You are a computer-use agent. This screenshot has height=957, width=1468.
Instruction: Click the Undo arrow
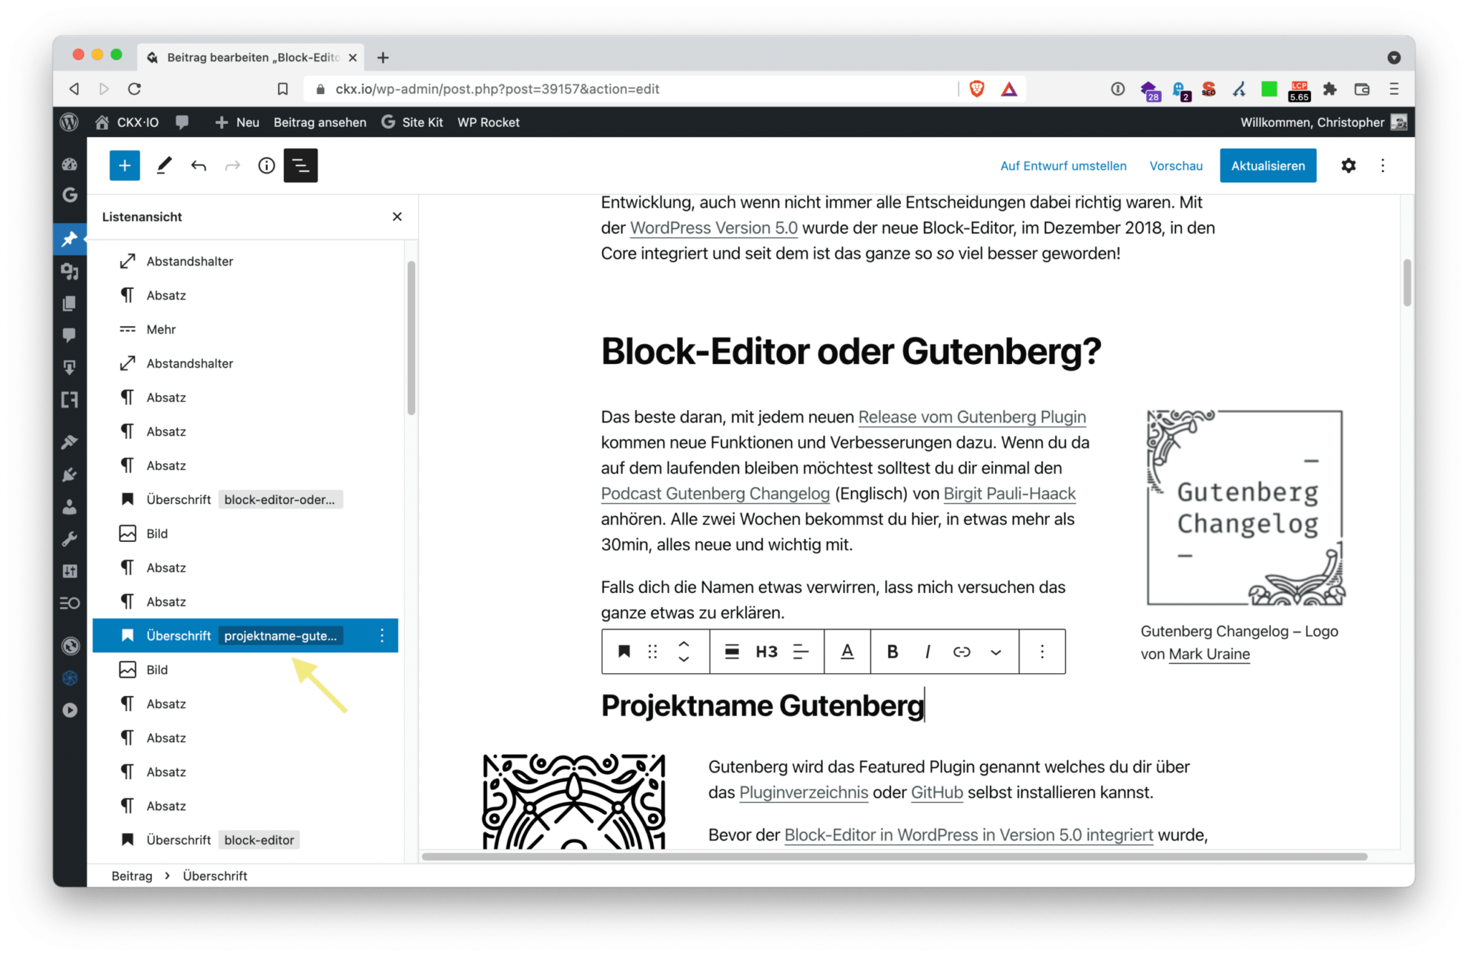point(199,166)
